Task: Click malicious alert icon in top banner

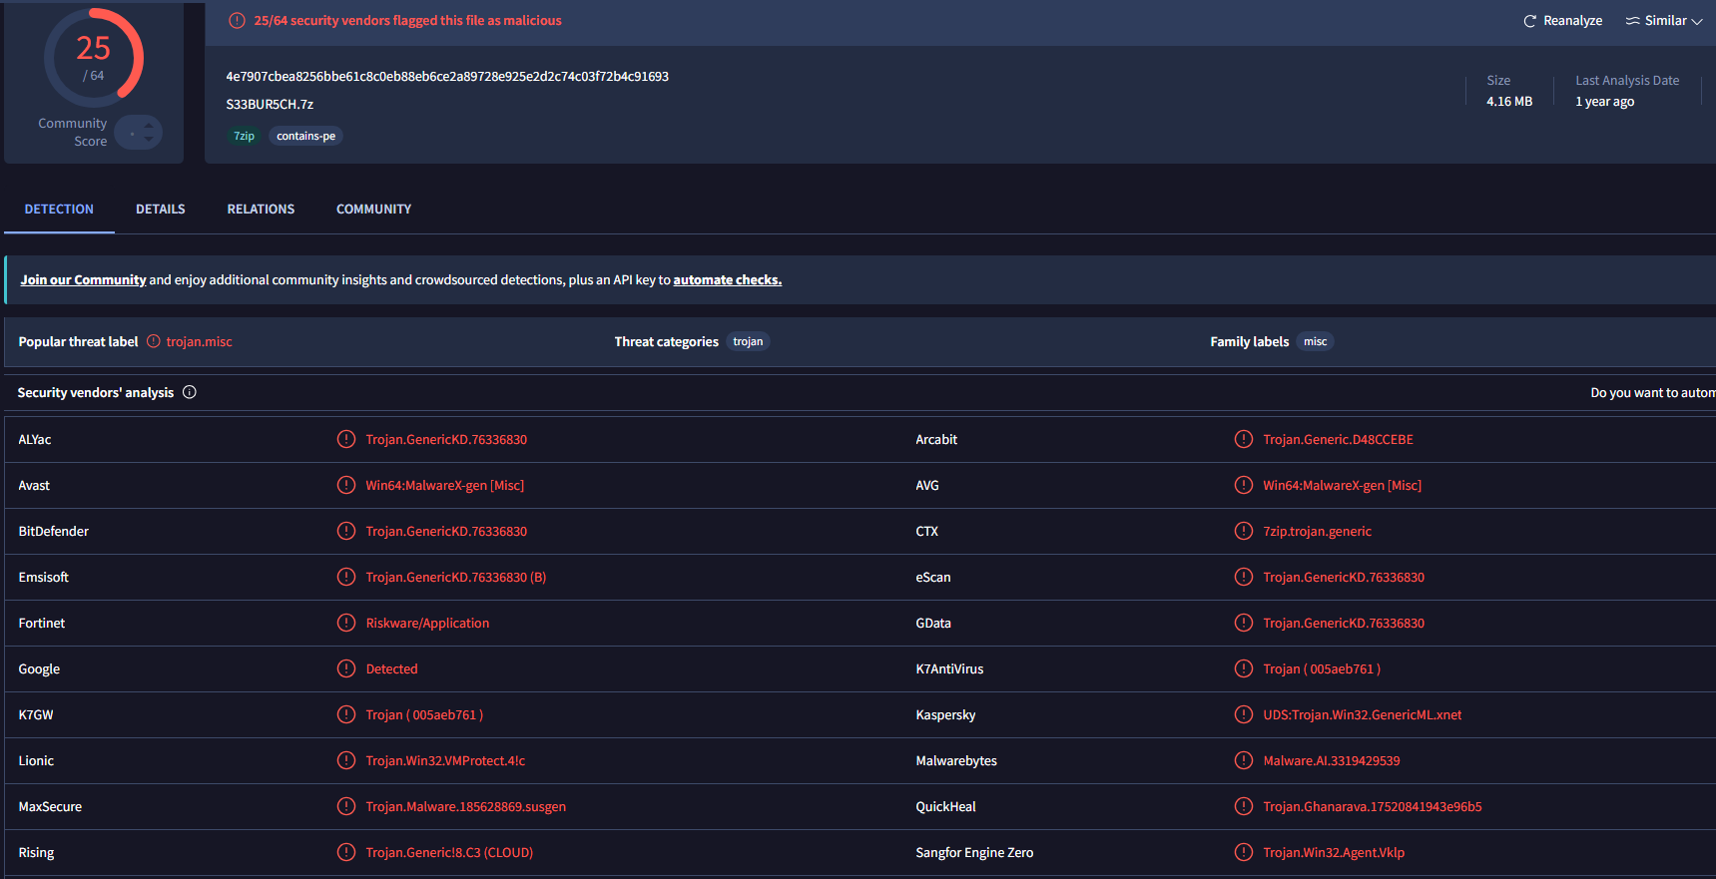Action: 237,20
